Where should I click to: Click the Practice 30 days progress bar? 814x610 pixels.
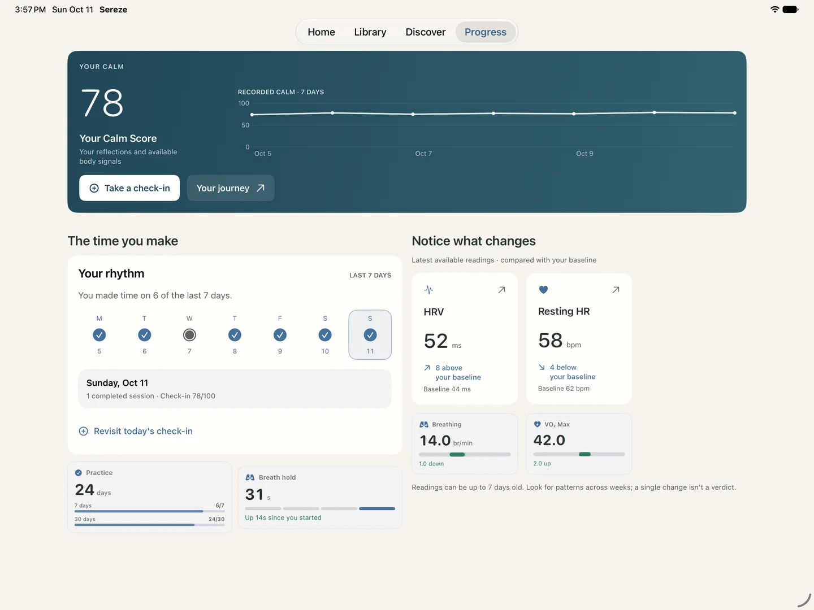149,525
